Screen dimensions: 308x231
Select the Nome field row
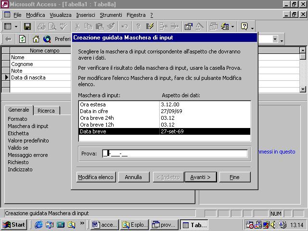(x=40, y=57)
